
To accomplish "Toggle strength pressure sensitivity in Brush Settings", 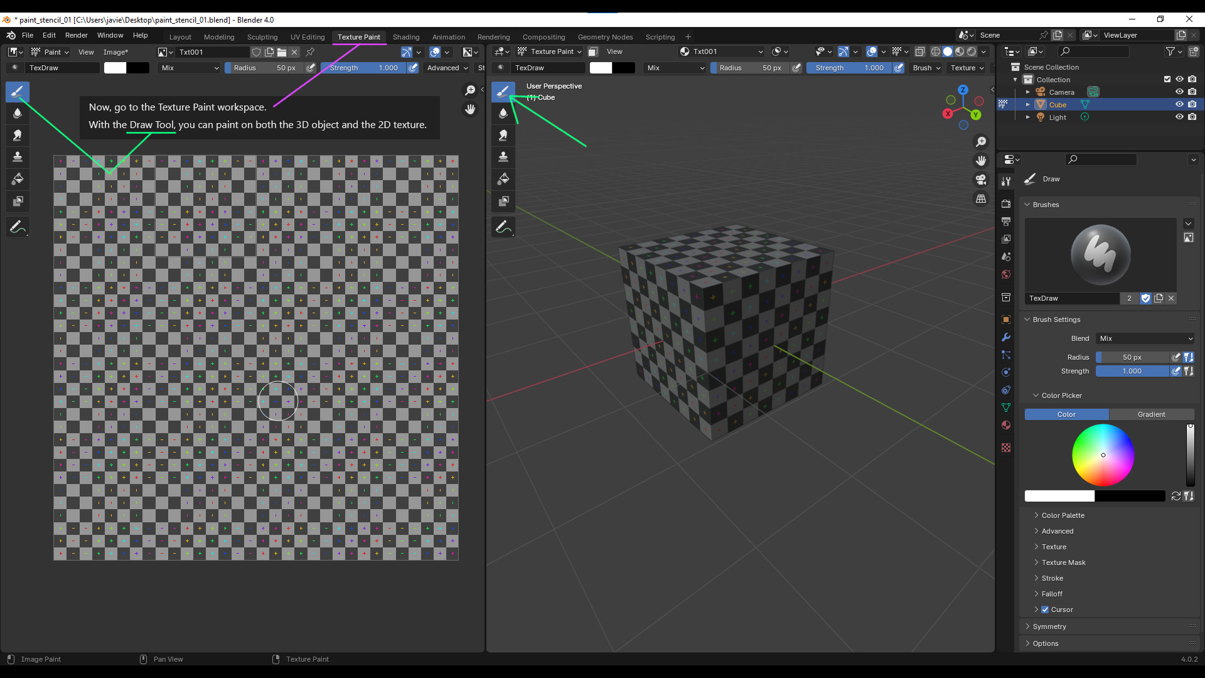I will click(1176, 371).
